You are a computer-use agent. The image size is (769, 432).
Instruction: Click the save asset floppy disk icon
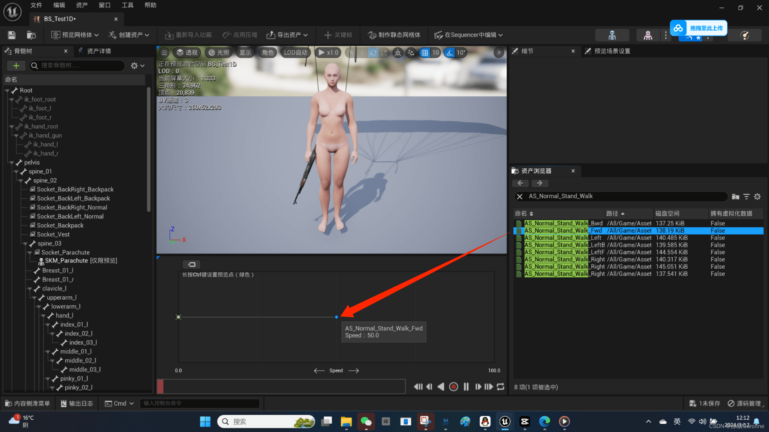(x=12, y=35)
